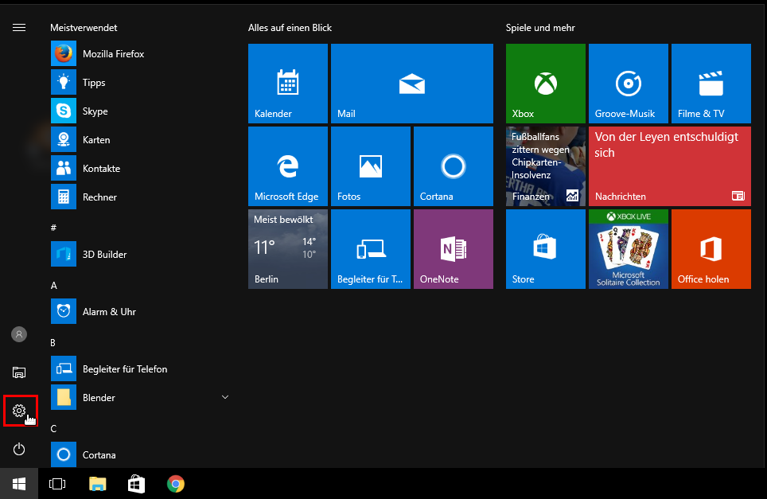Open File Explorer from the taskbar

pos(97,484)
